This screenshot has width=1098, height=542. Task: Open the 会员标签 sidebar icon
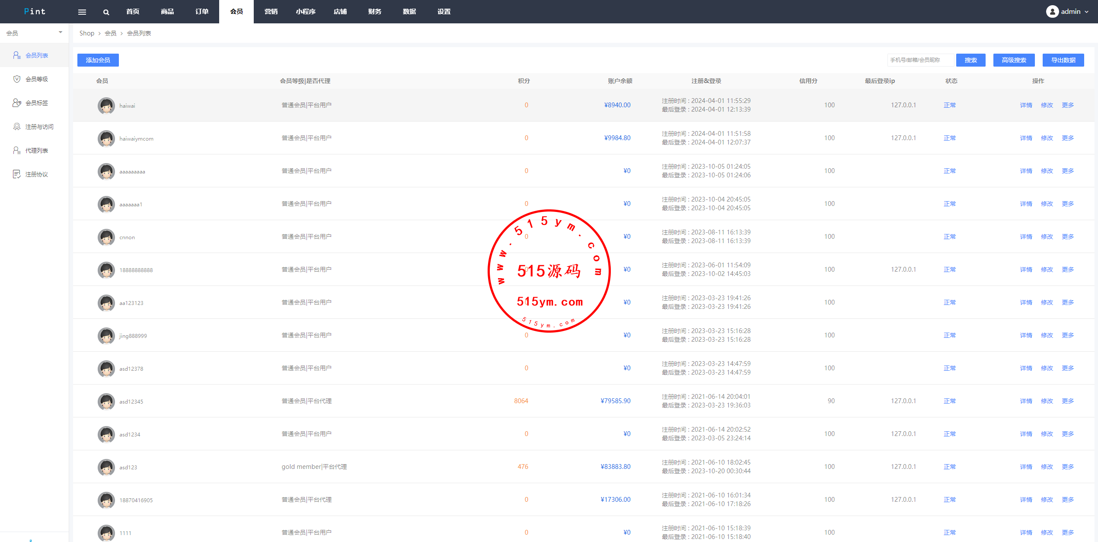pos(16,103)
